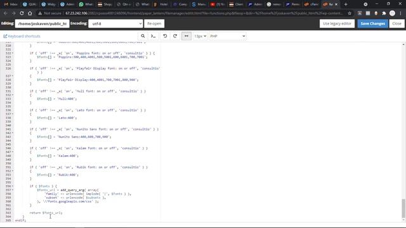The width and height of the screenshot is (406, 228).
Task: Switch to the Shop tab
Action: tap(105, 4)
